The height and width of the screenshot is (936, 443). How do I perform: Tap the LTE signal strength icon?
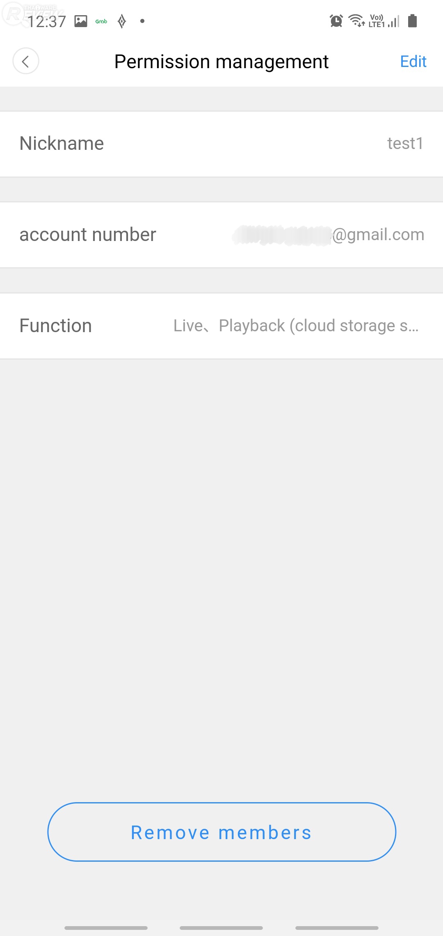coord(384,21)
